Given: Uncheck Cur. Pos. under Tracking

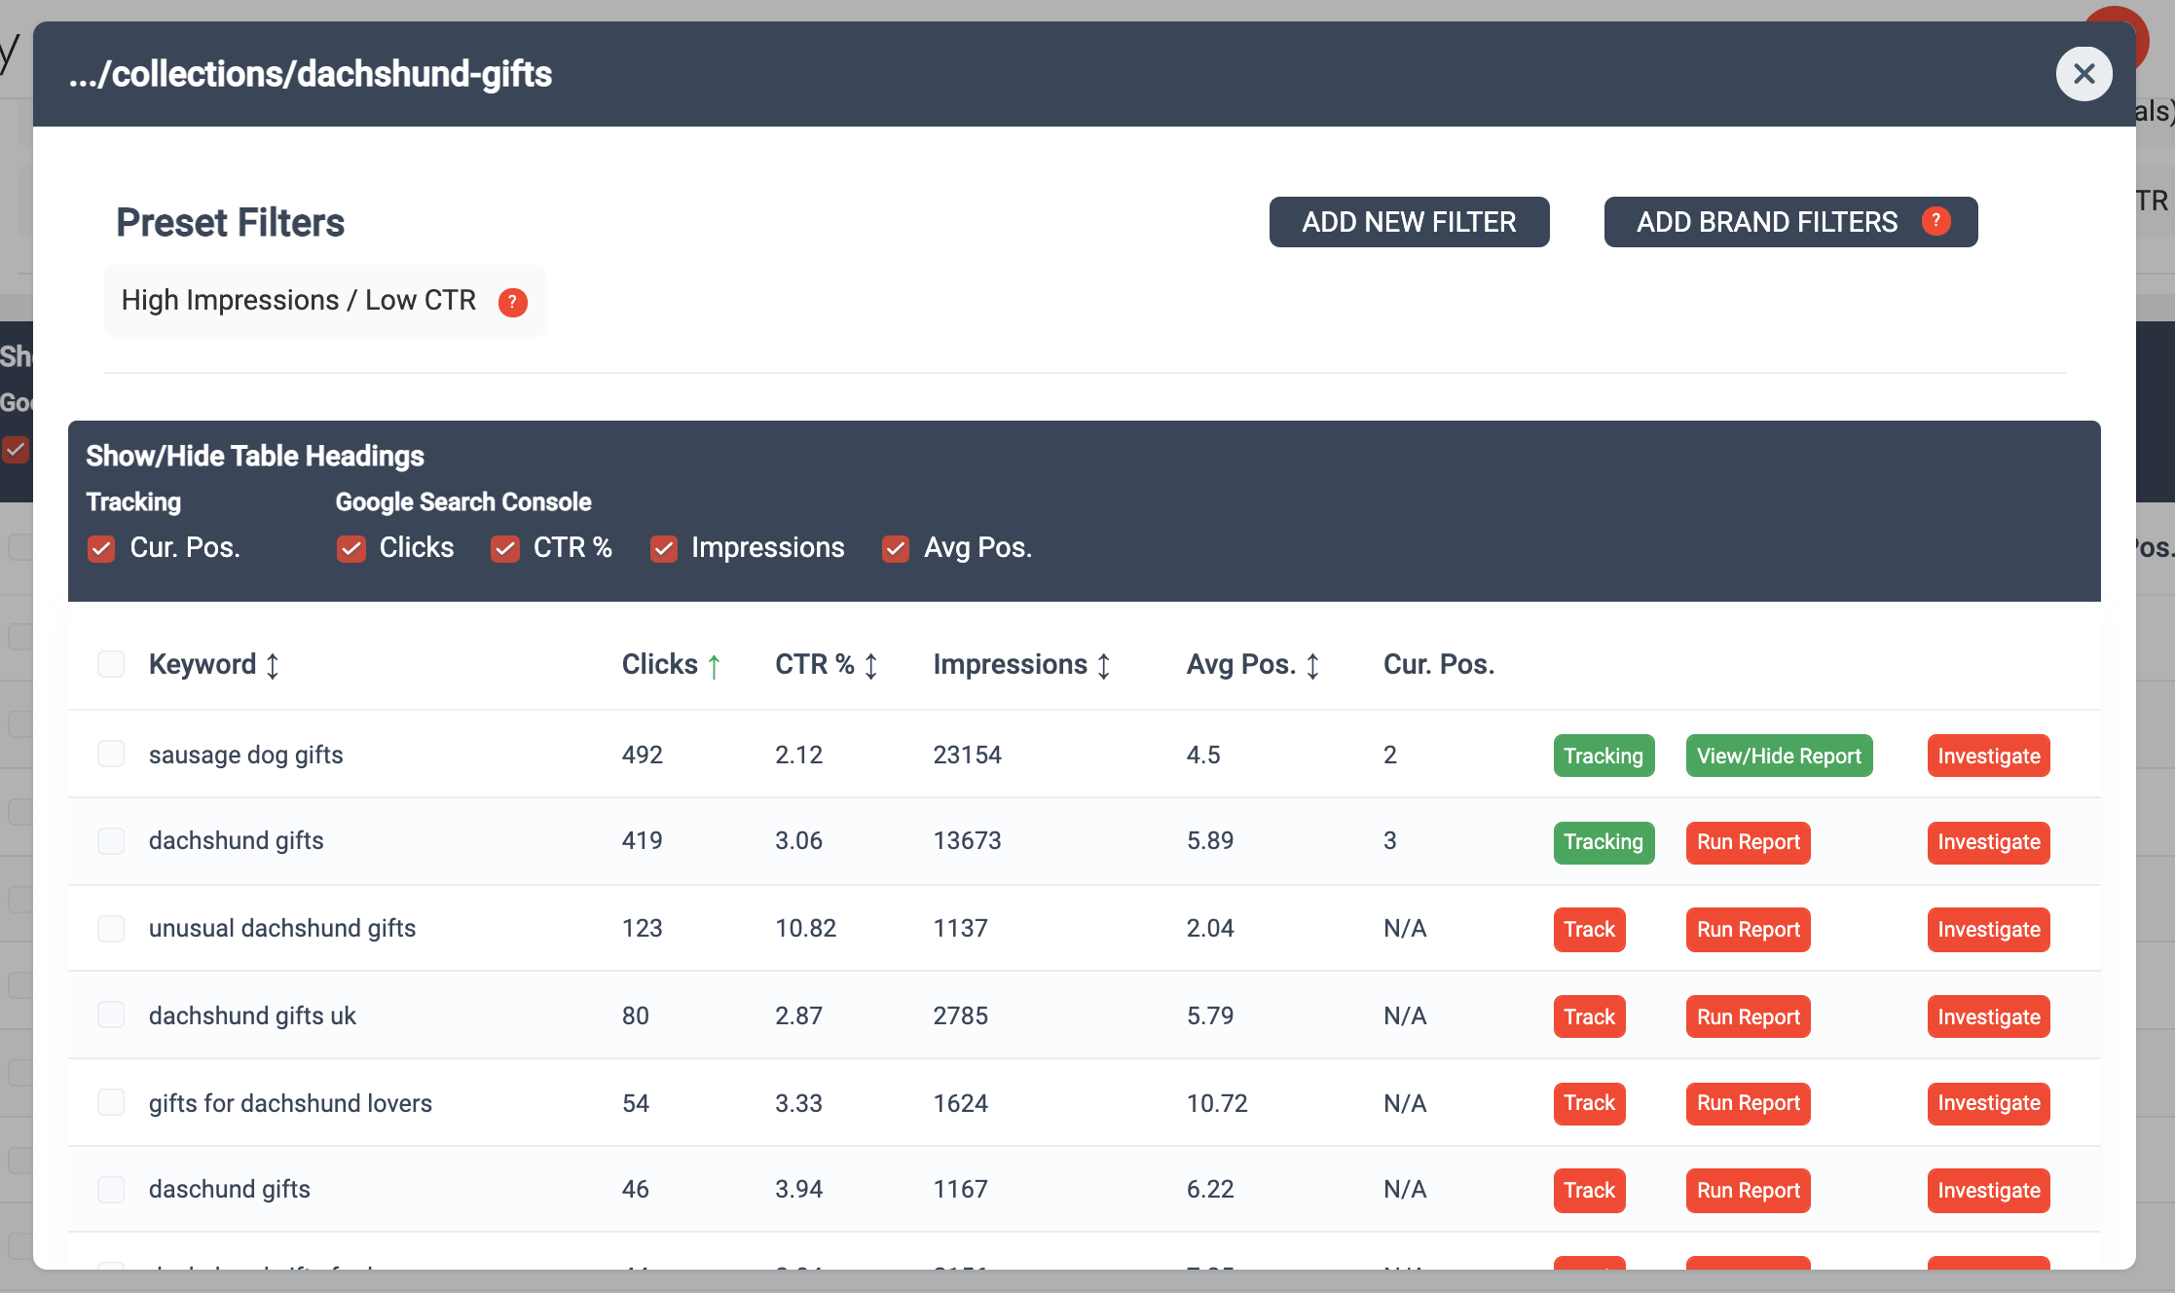Looking at the screenshot, I should click(101, 548).
